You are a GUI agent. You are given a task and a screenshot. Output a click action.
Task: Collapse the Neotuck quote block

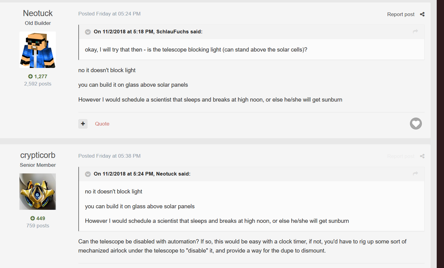(88, 174)
